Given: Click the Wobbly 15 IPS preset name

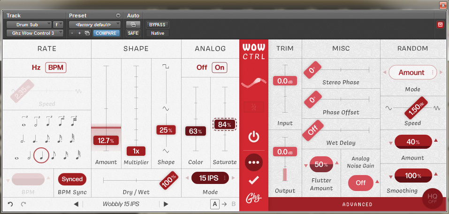Looking at the screenshot, I should click(x=121, y=204).
